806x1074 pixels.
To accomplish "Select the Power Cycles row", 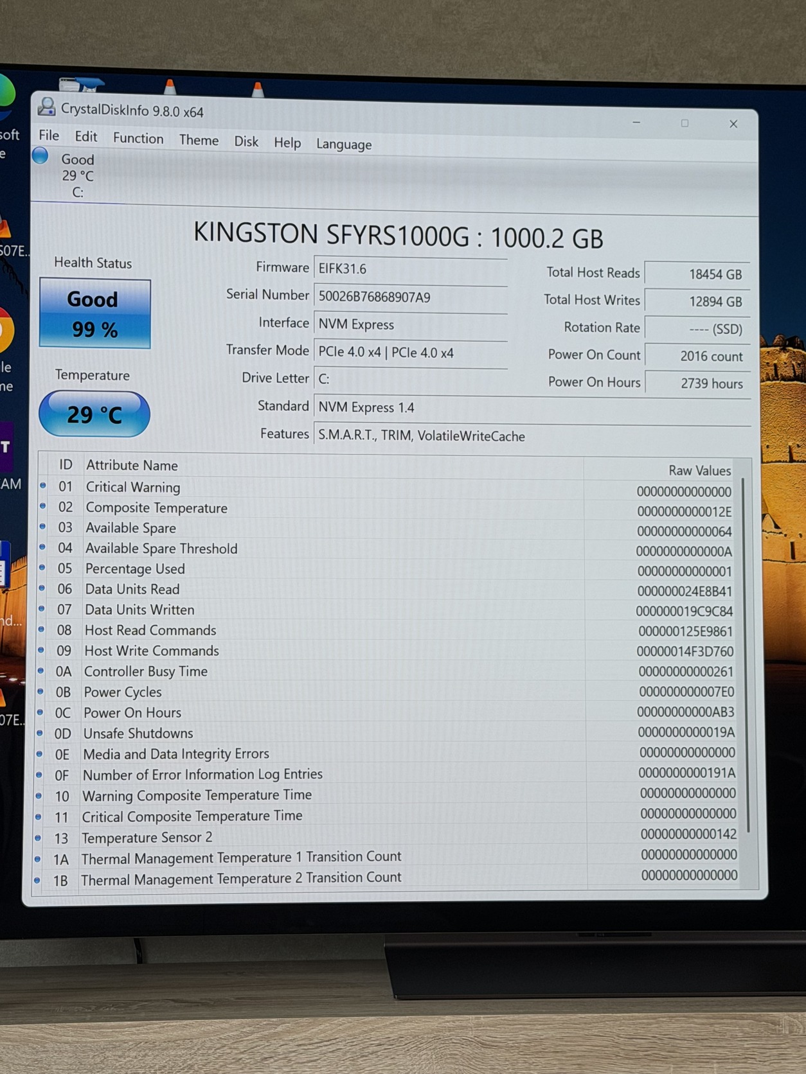I will [386, 692].
